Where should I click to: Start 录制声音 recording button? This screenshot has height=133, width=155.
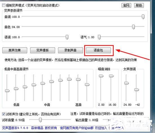70,50
